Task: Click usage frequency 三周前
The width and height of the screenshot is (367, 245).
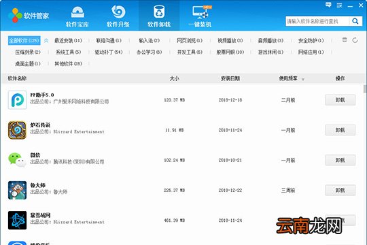Action: click(x=288, y=190)
